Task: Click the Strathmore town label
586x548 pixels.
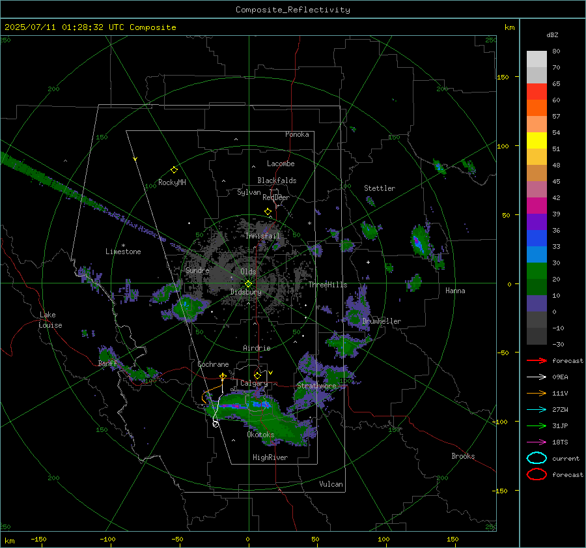Action: pyautogui.click(x=316, y=386)
